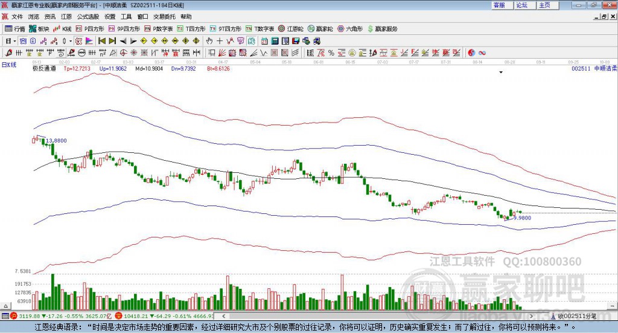Image resolution: width=618 pixels, height=333 pixels.
Task: Open the 赢家轮 wheel tool
Action: [320, 29]
